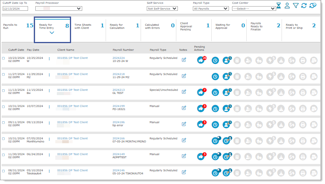Viewport: 325px width, 184px height.
Task: Open the Payroll Processor dropdown
Action: point(59,8)
